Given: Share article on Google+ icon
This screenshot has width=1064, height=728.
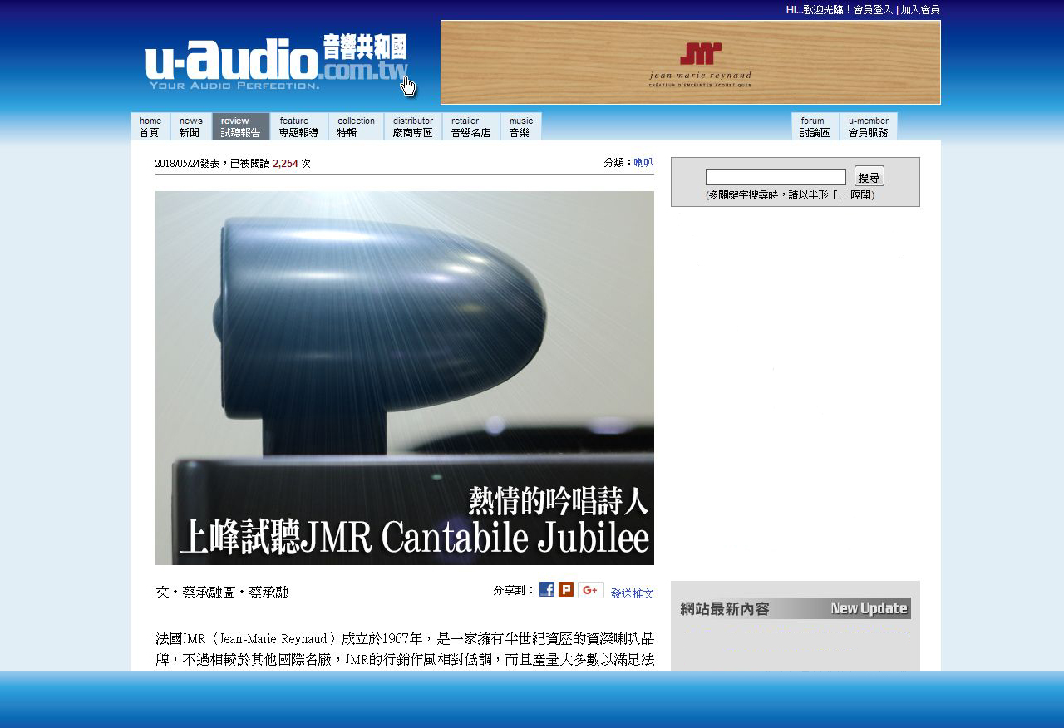Looking at the screenshot, I should tap(591, 590).
